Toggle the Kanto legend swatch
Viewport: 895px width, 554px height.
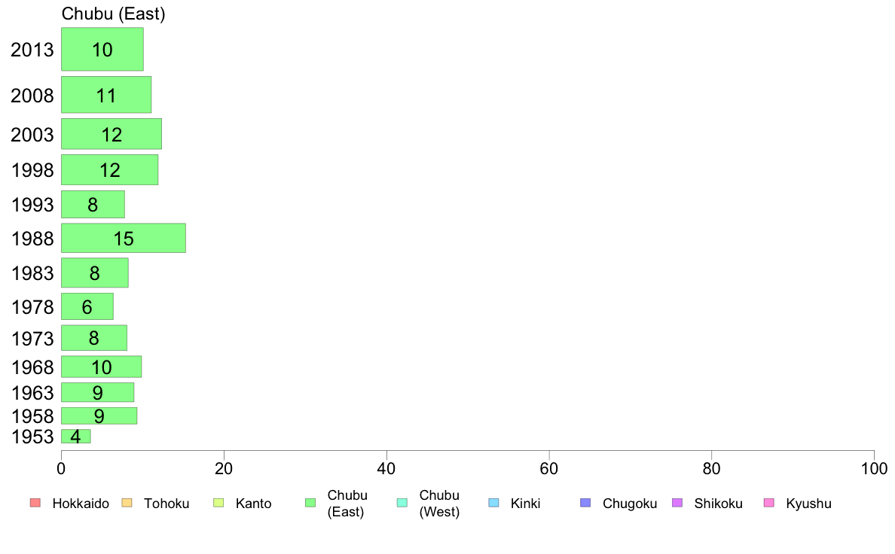[x=218, y=503]
